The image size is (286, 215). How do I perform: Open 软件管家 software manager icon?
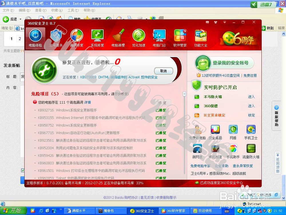click(180, 38)
